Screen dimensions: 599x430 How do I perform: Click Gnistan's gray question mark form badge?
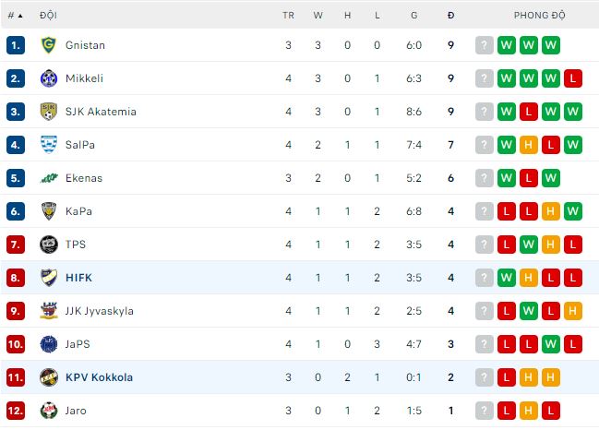click(x=485, y=45)
